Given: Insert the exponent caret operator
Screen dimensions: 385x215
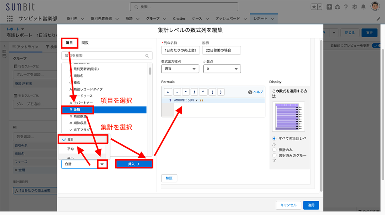Looking at the screenshot, I should click(203, 92).
